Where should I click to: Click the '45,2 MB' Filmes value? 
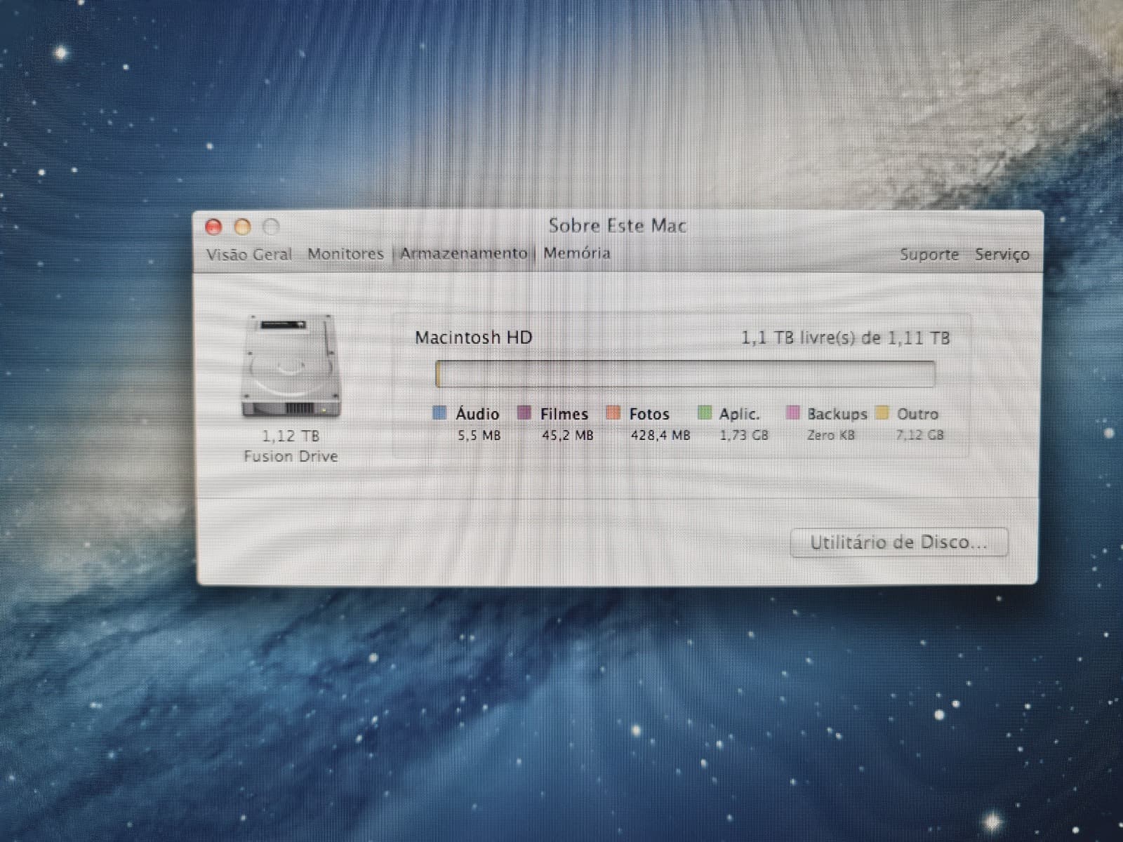pos(568,435)
